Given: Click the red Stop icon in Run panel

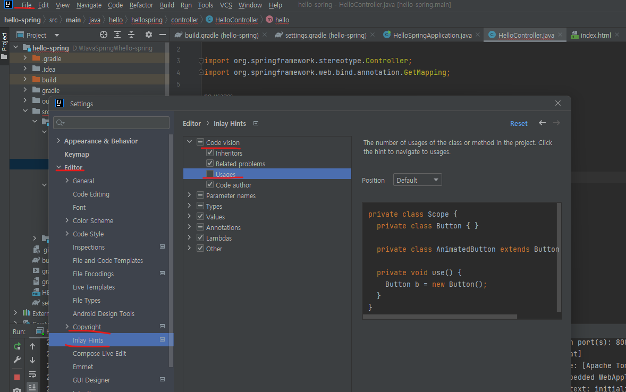Looking at the screenshot, I should coord(17,377).
